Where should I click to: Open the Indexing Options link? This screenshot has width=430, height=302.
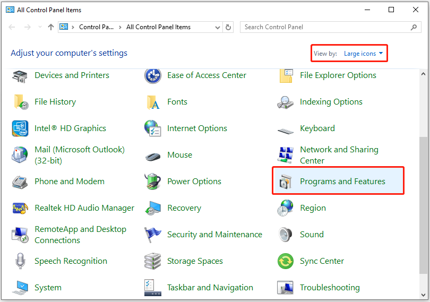[x=331, y=102]
